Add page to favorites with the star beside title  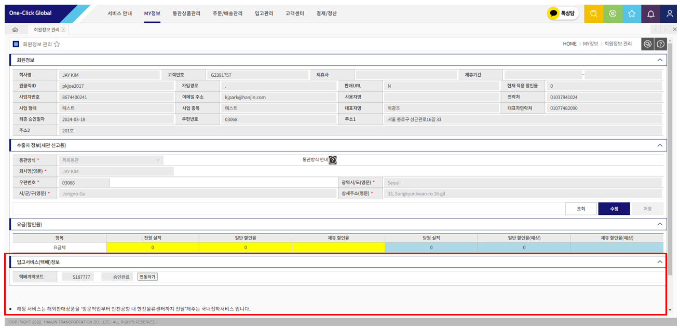click(x=57, y=44)
